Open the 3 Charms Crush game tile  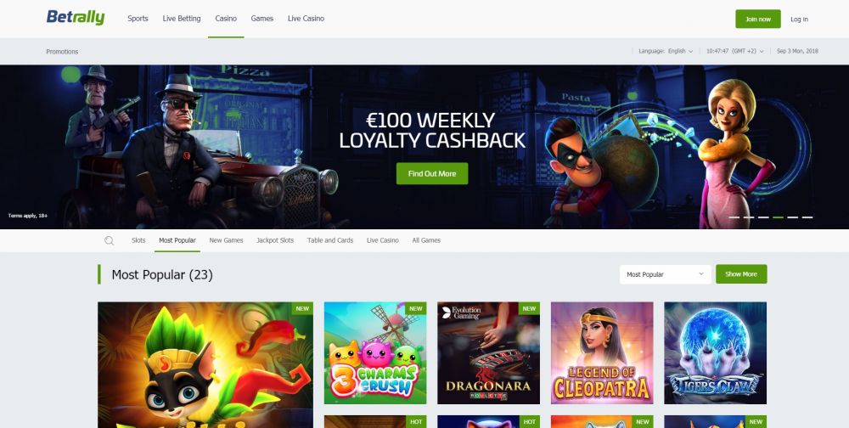pos(375,352)
